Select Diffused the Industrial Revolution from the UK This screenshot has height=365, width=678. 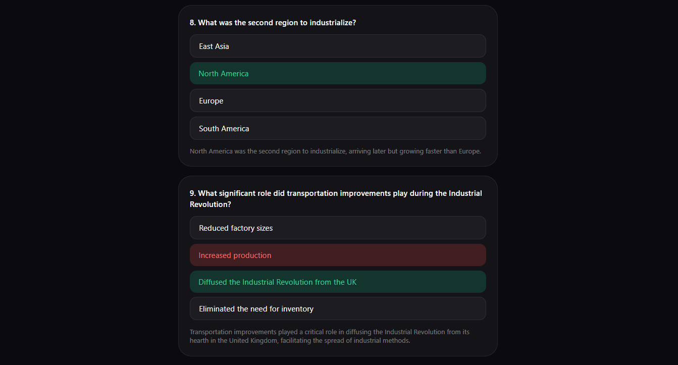tap(337, 282)
